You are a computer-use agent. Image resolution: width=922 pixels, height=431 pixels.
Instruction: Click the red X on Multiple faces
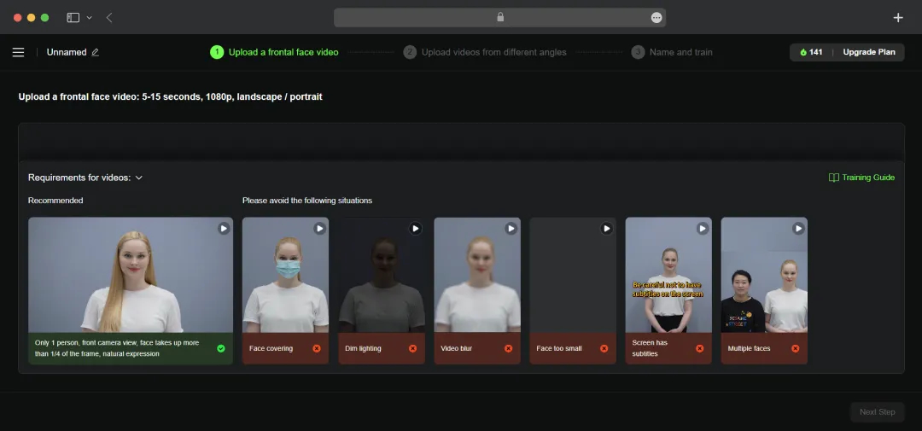[796, 348]
